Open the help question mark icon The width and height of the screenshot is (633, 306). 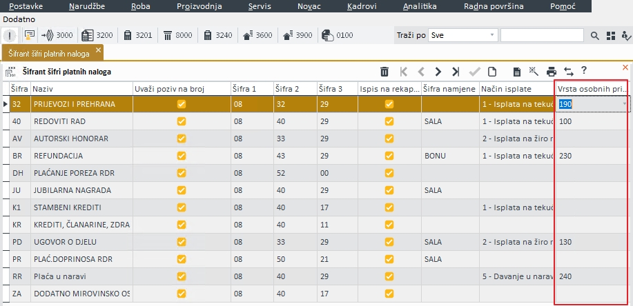pos(584,70)
